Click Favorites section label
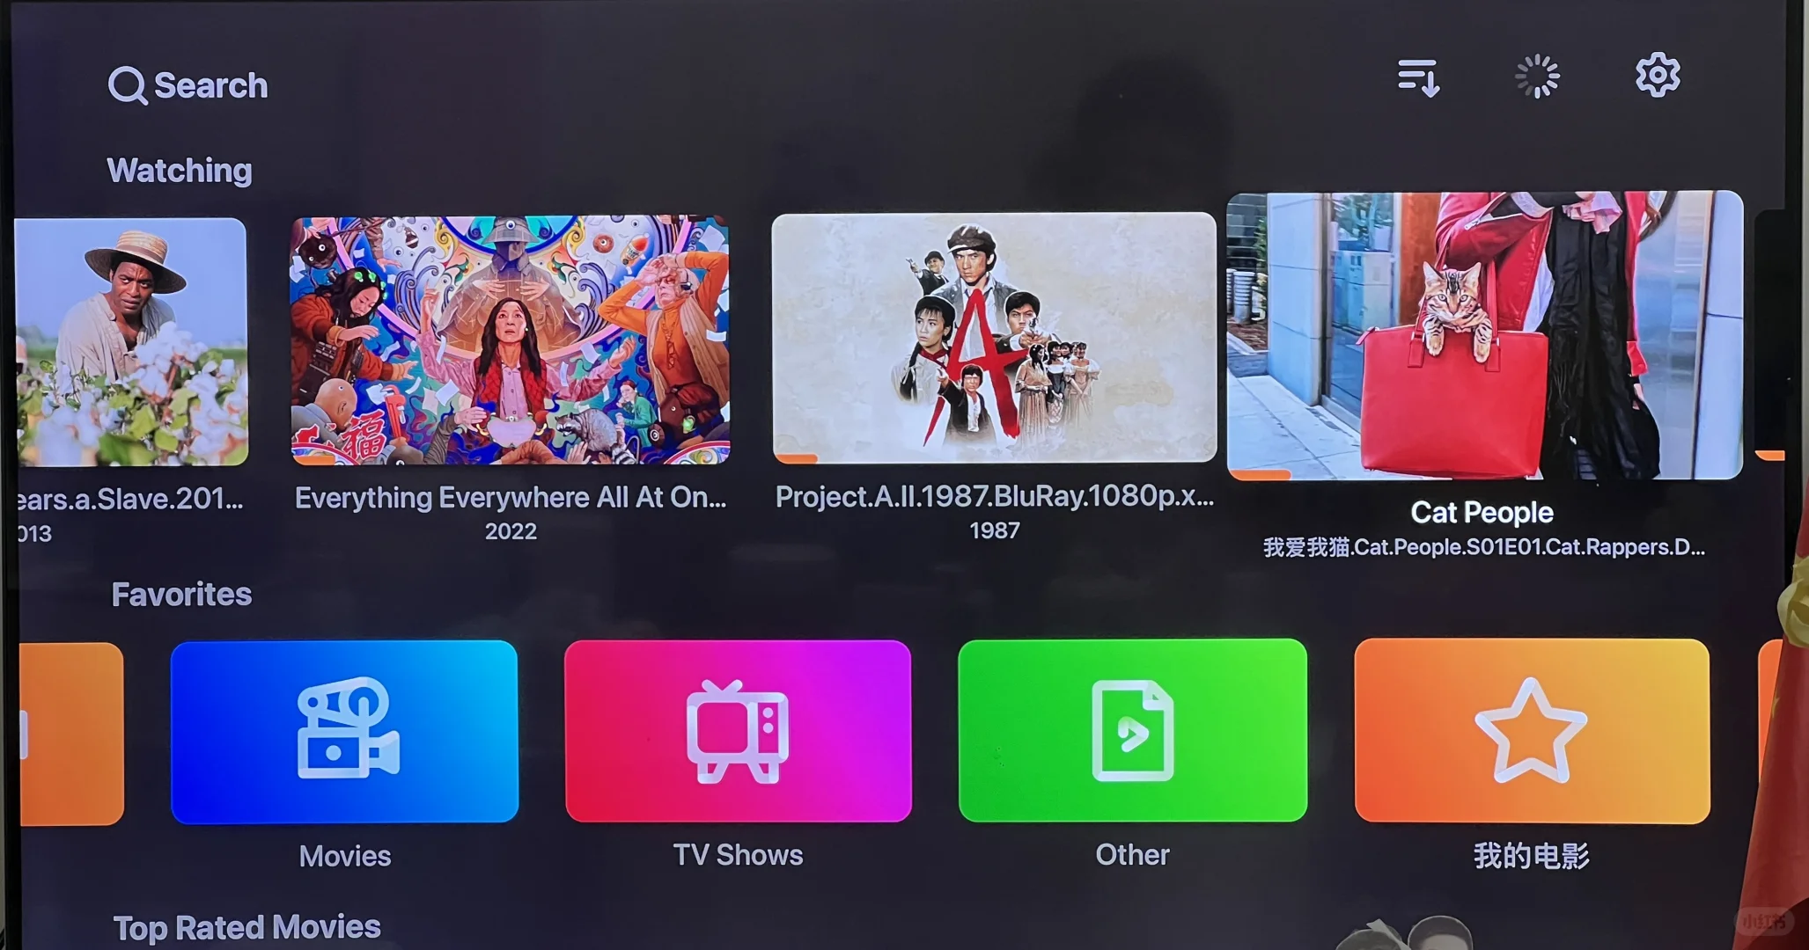Viewport: 1809px width, 950px height. coord(179,593)
